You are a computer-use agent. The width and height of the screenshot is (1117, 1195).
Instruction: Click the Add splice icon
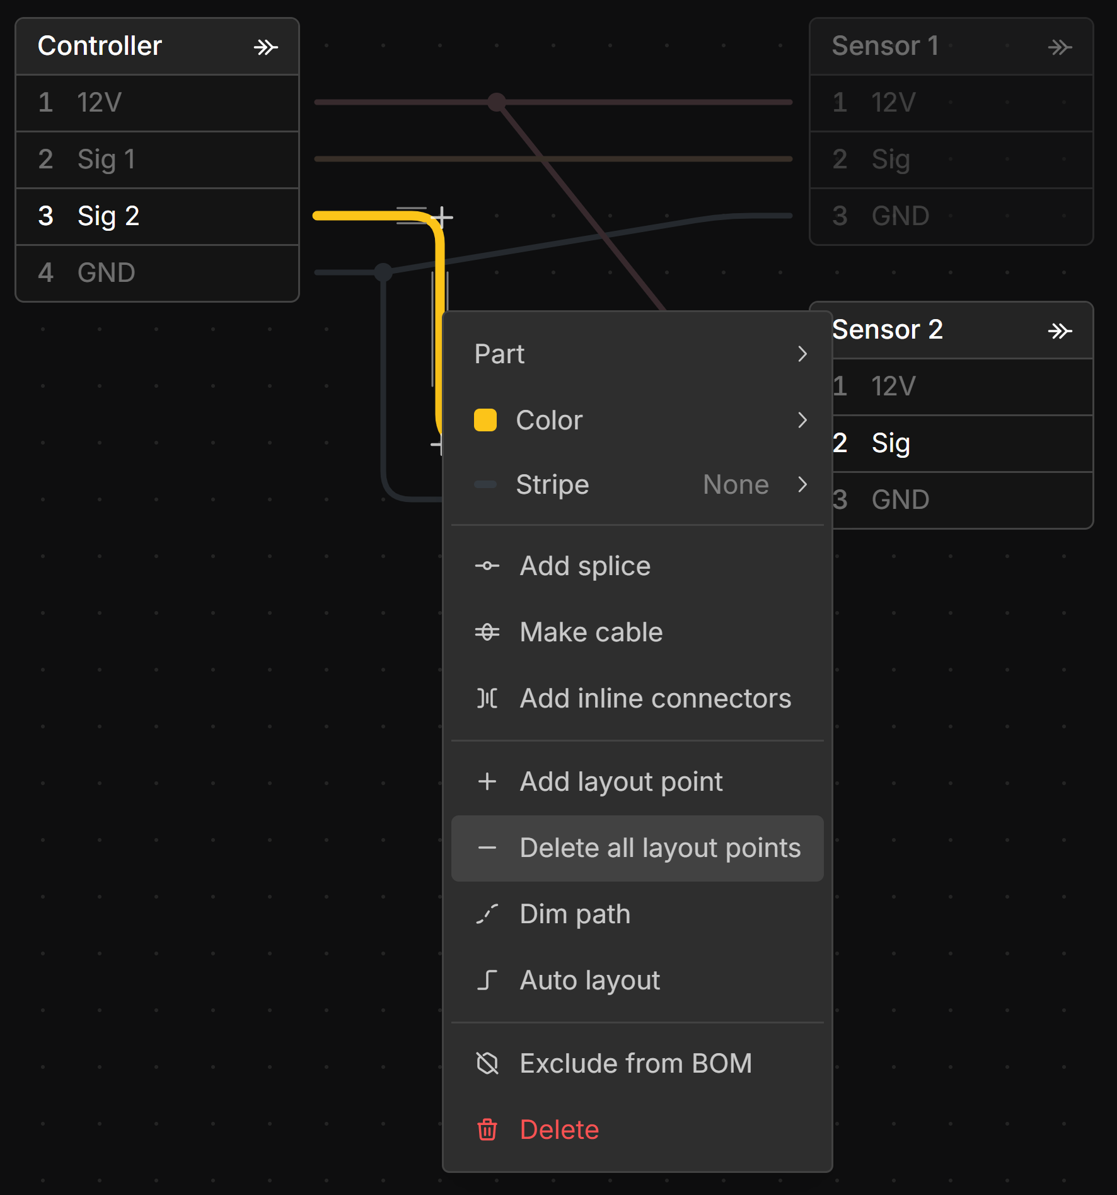coord(487,566)
